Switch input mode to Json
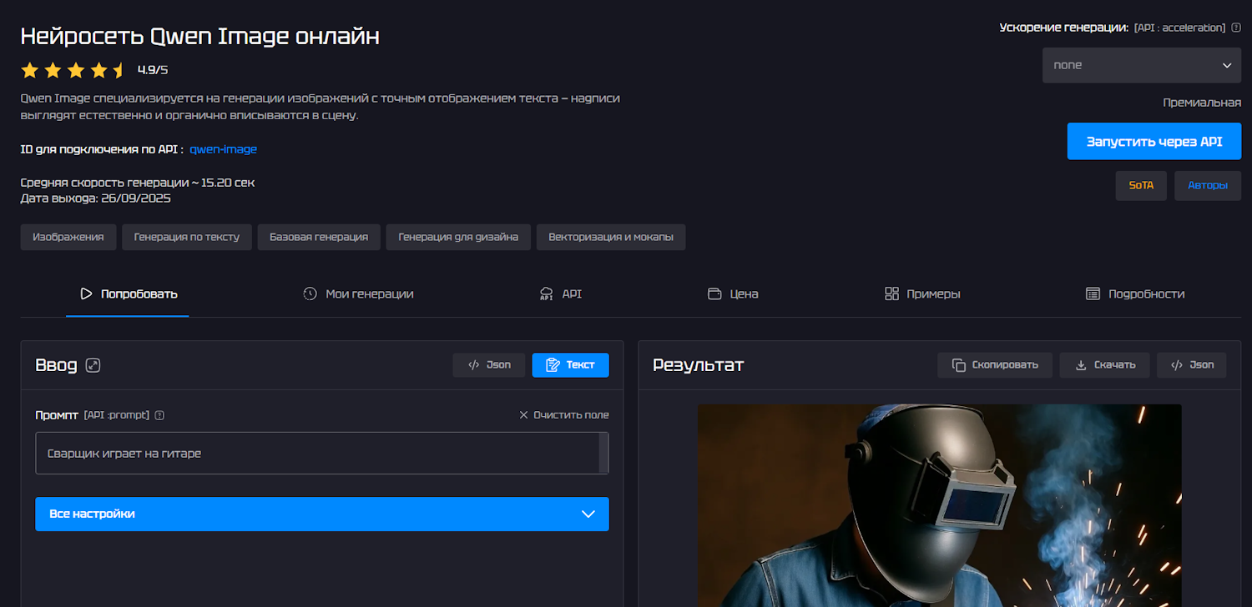Image resolution: width=1252 pixels, height=607 pixels. (489, 365)
